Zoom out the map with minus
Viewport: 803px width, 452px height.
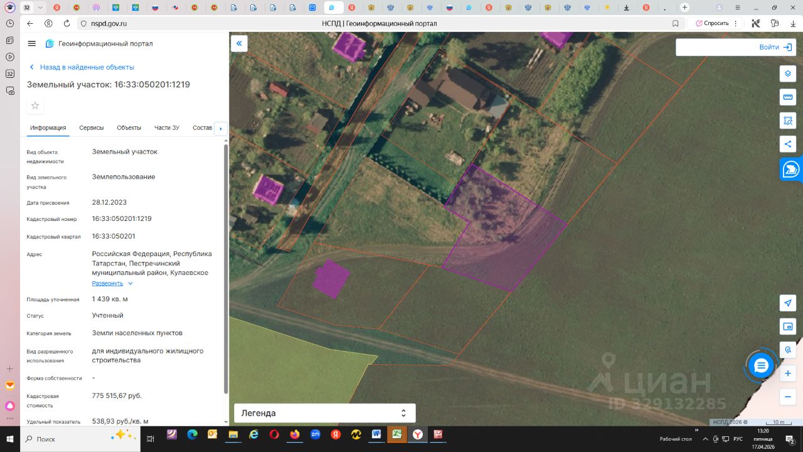tap(787, 397)
